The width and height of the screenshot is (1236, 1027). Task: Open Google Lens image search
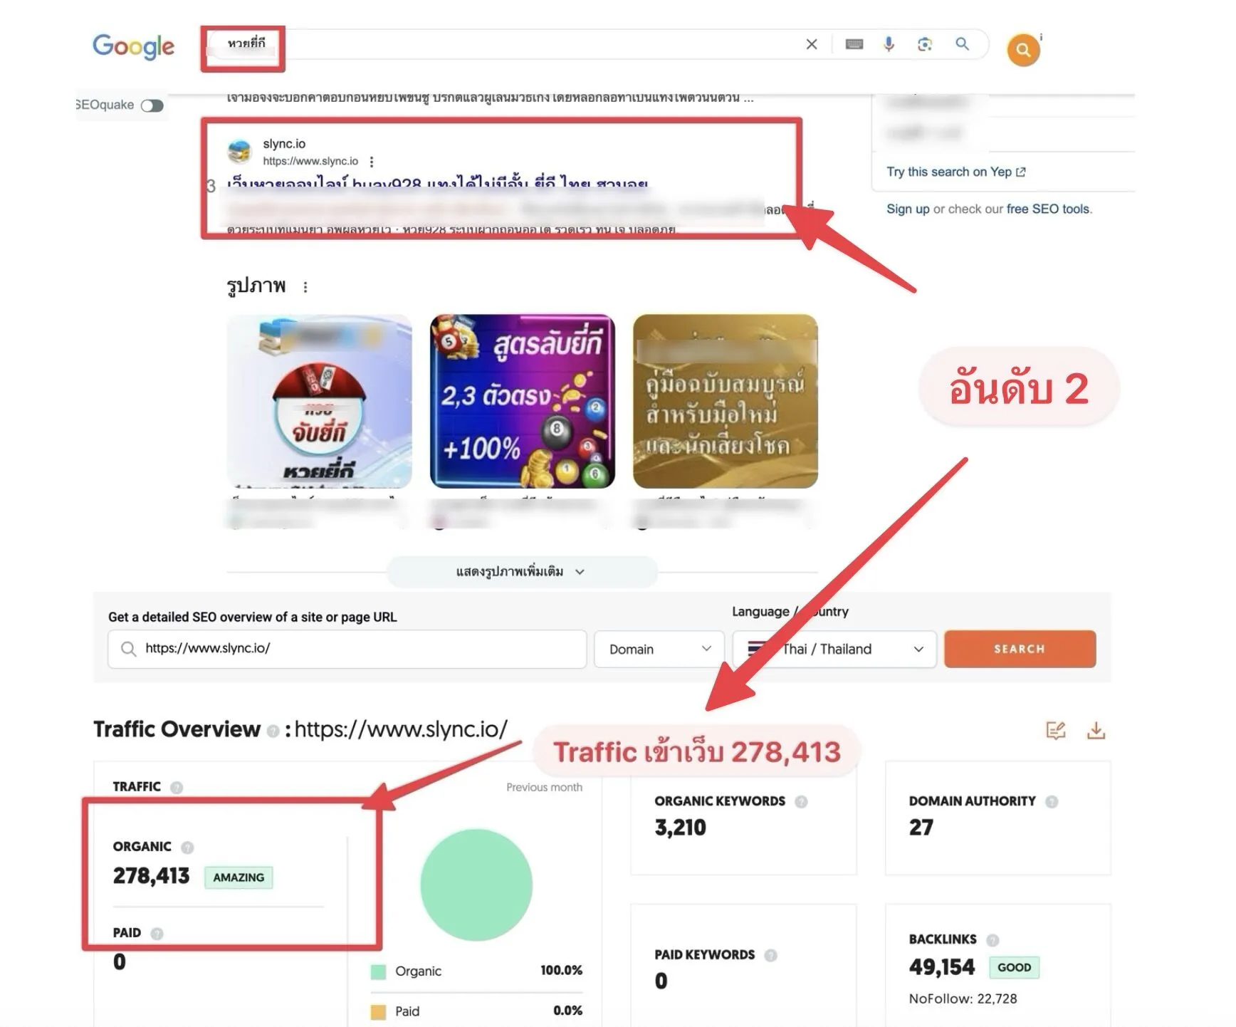[925, 44]
